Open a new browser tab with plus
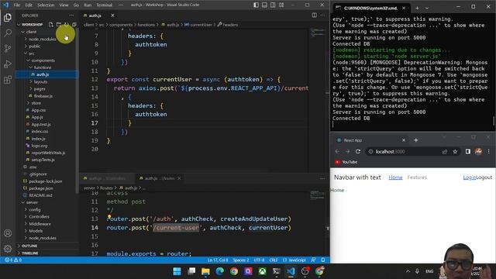 [x=416, y=140]
